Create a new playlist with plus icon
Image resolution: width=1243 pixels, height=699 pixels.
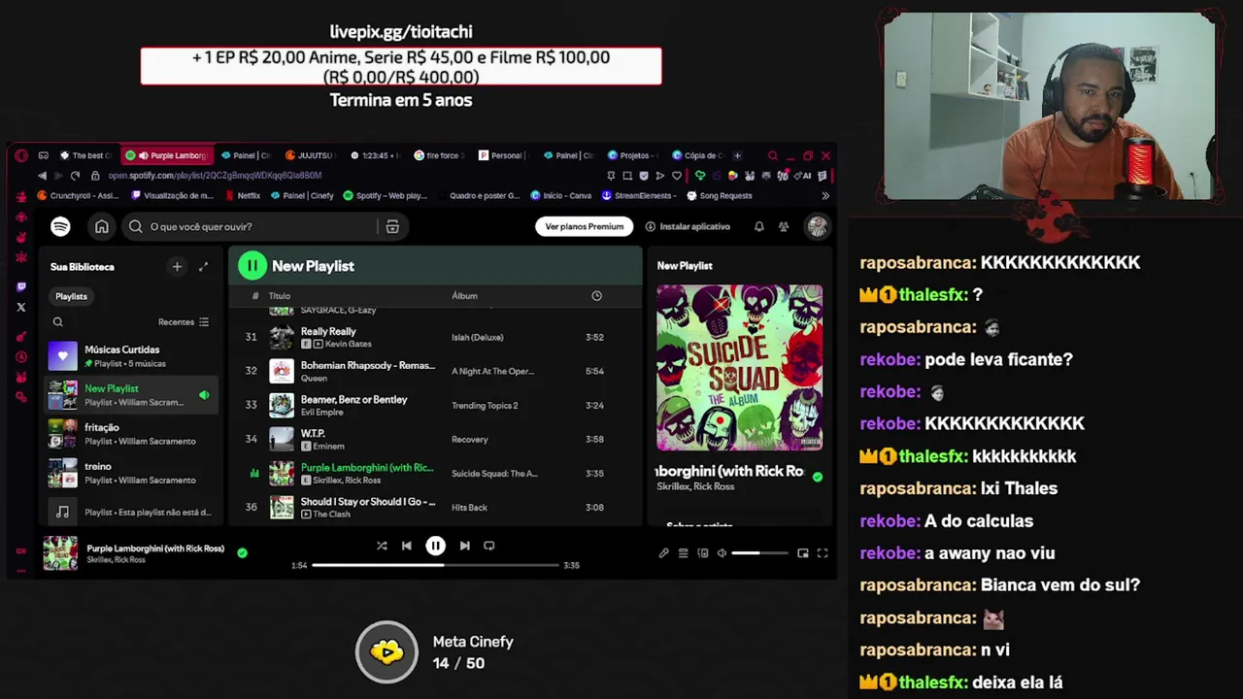click(177, 266)
